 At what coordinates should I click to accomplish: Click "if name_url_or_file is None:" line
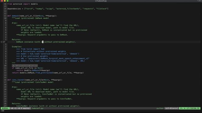pyautogui.click(x=27, y=68)
